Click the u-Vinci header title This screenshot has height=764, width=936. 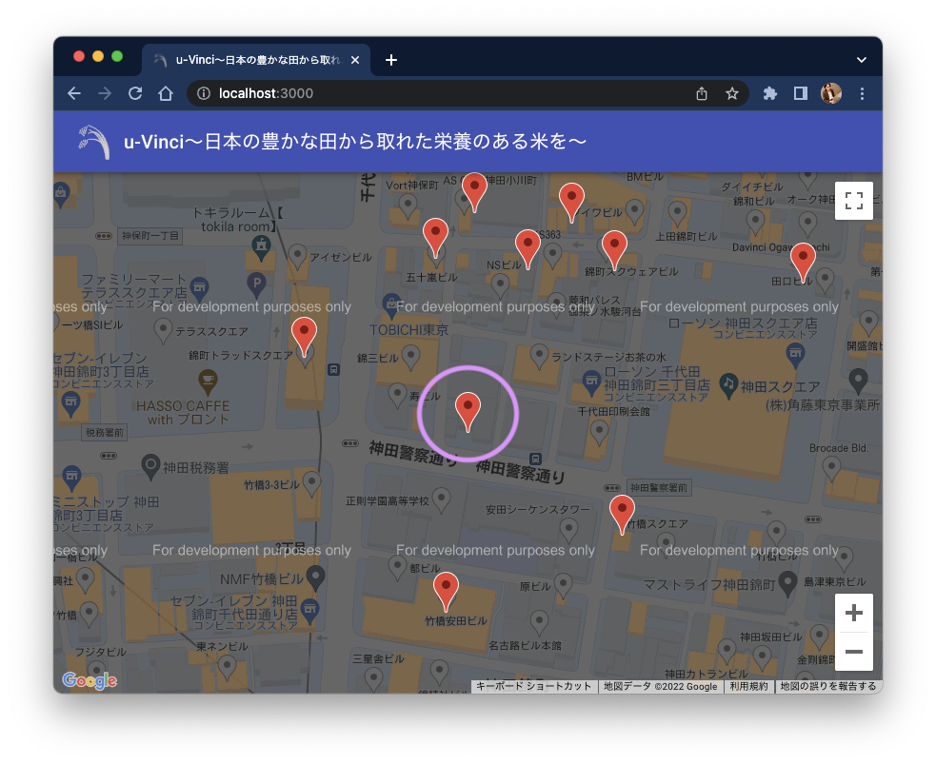[x=355, y=142]
